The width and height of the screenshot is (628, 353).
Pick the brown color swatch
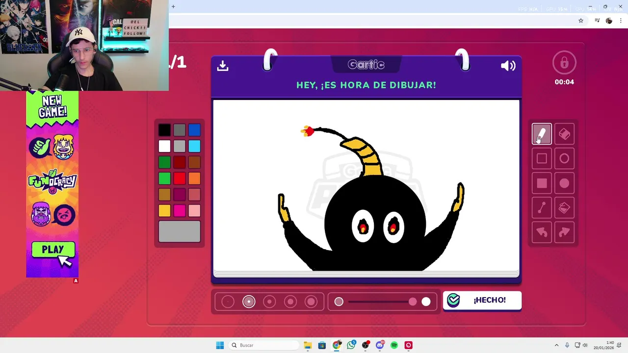pyautogui.click(x=194, y=162)
